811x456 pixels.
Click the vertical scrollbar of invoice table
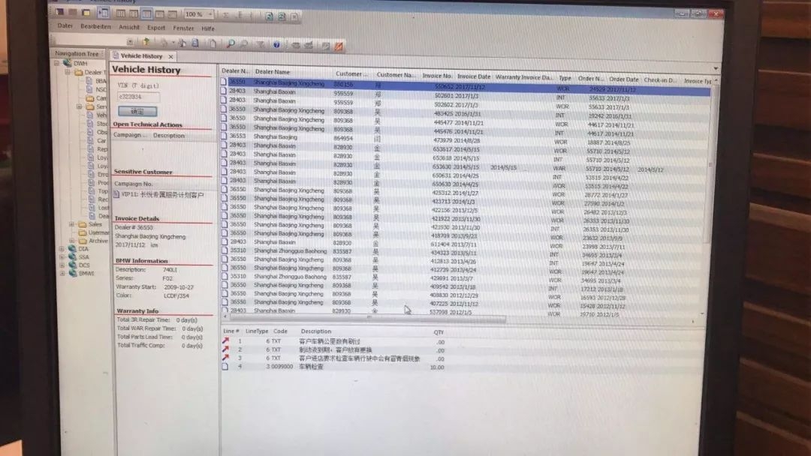pyautogui.click(x=710, y=164)
